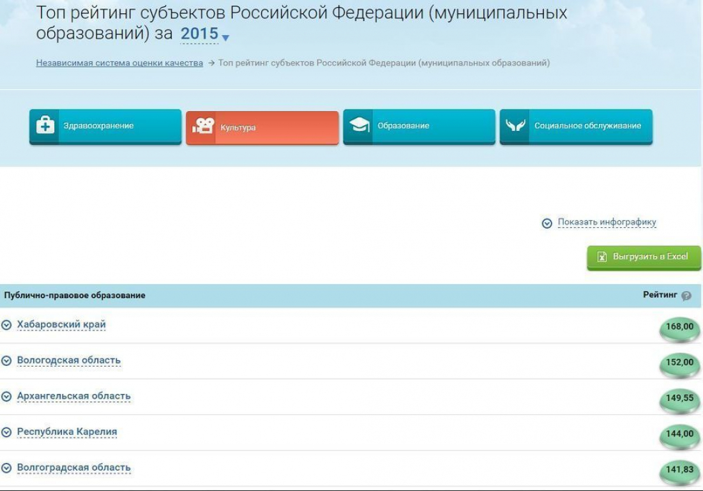Switch to the Культура category tab

point(262,128)
